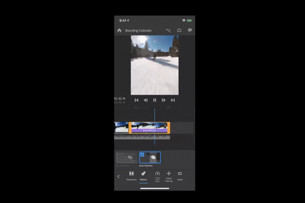The image size is (305, 203).
Task: Pause the video playback
Action: [x=155, y=100]
